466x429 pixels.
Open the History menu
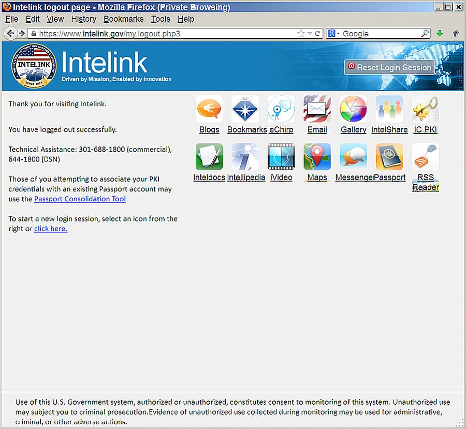83,19
